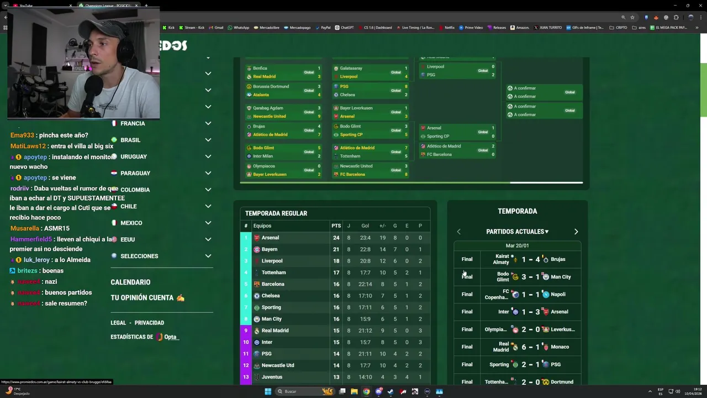Expand the PARAGUAY league section
This screenshot has height=398, width=707.
point(208,173)
